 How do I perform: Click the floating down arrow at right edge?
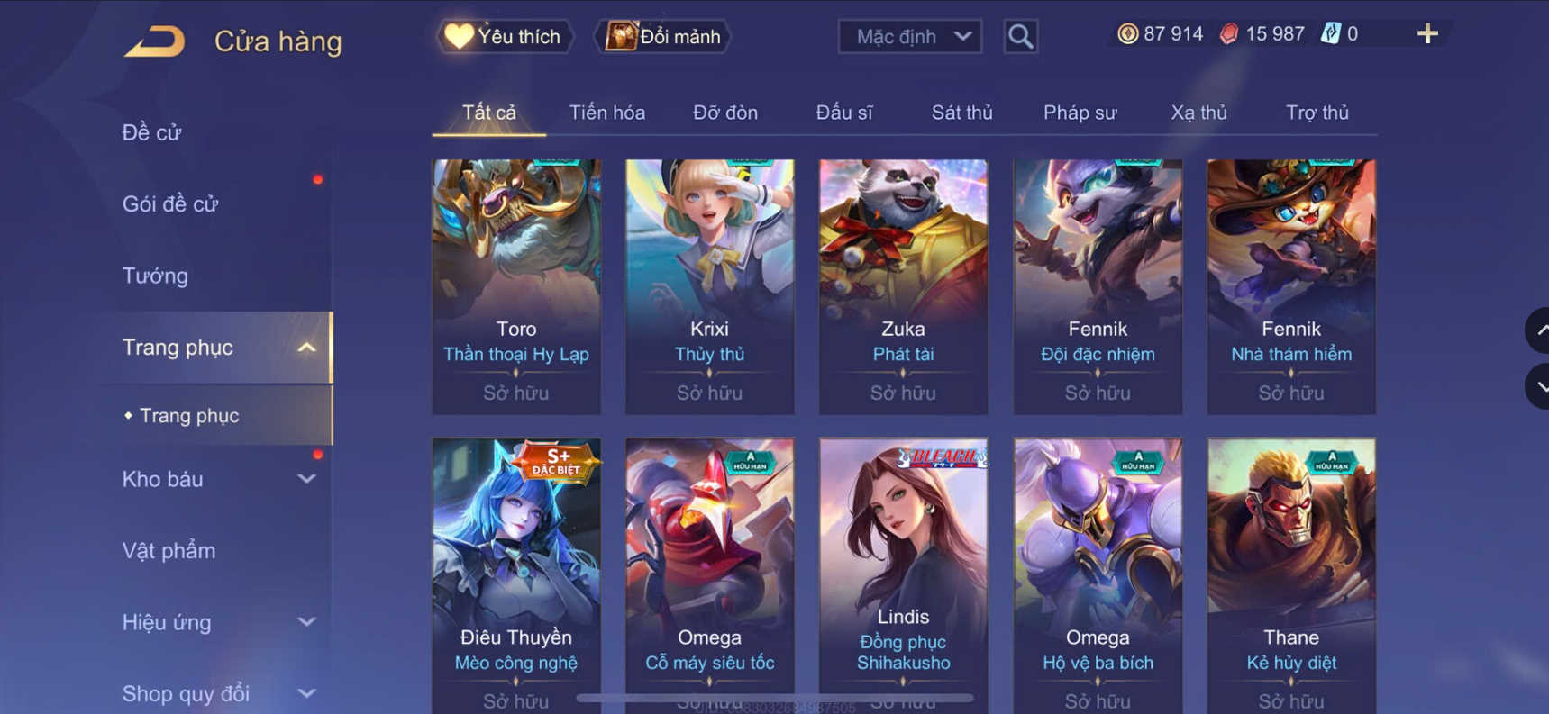click(x=1537, y=387)
